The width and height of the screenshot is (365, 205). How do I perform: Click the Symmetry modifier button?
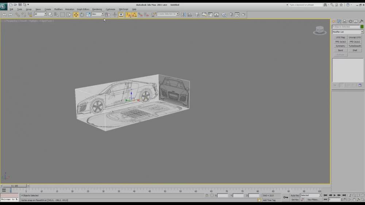(340, 46)
